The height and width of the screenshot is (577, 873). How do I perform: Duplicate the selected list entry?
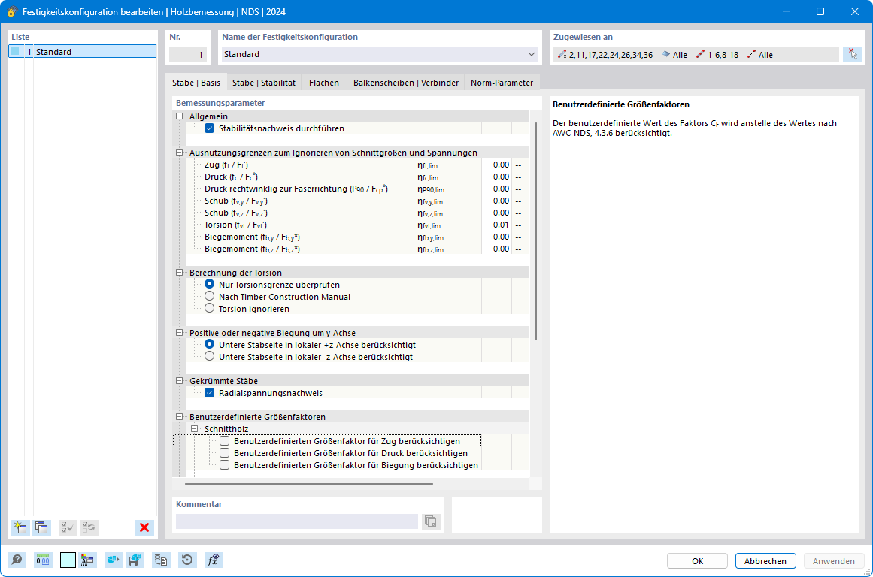coord(42,527)
